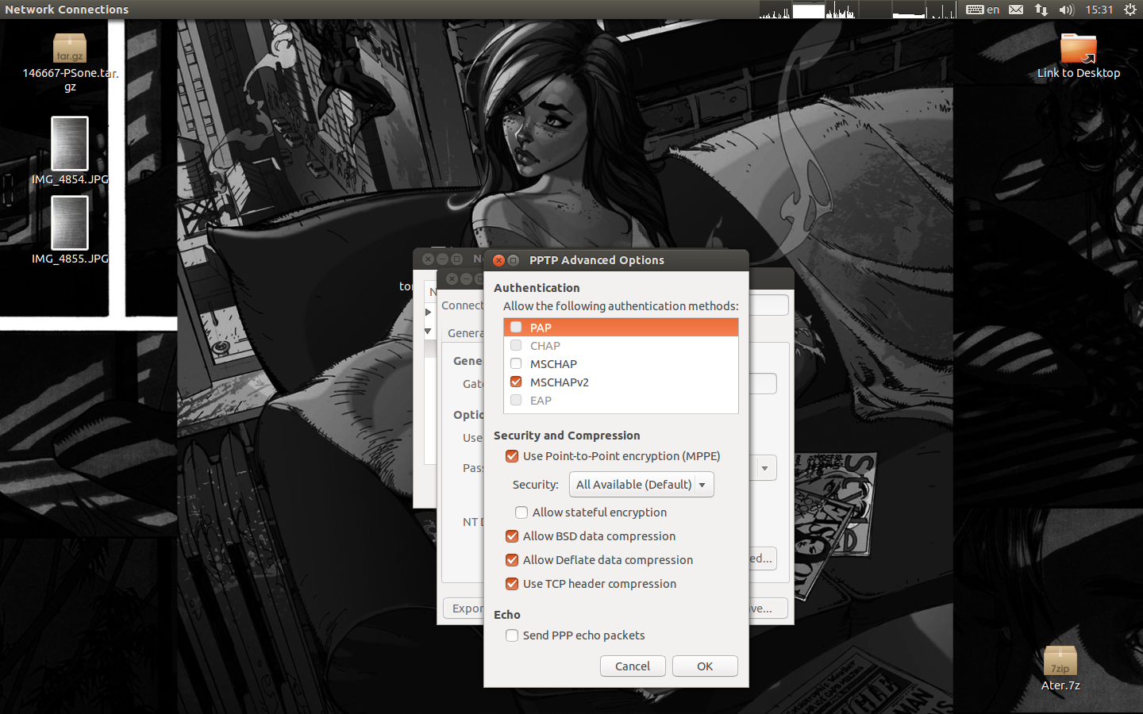Cancel the PPTP Advanced Options dialog
Image resolution: width=1143 pixels, height=714 pixels.
tap(633, 666)
